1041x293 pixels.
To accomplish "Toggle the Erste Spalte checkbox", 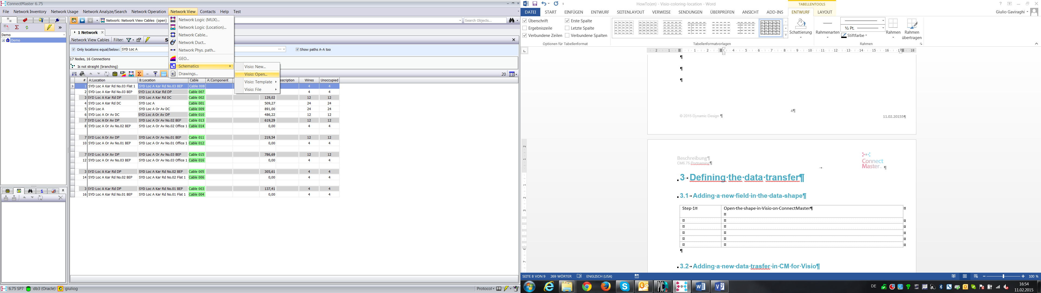I will pyautogui.click(x=567, y=21).
